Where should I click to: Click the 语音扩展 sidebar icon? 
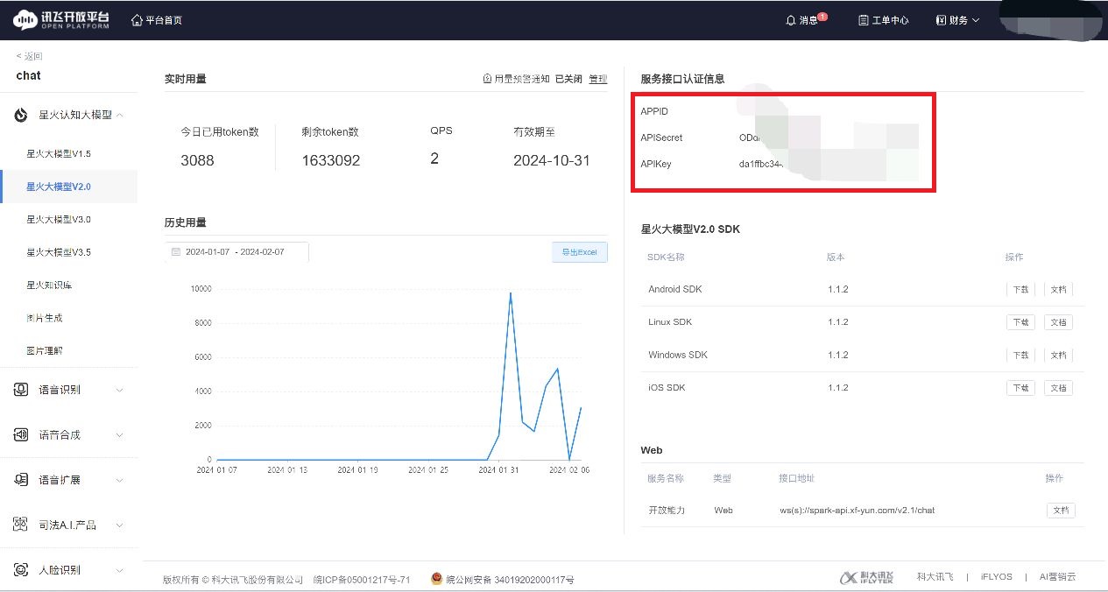coord(21,480)
